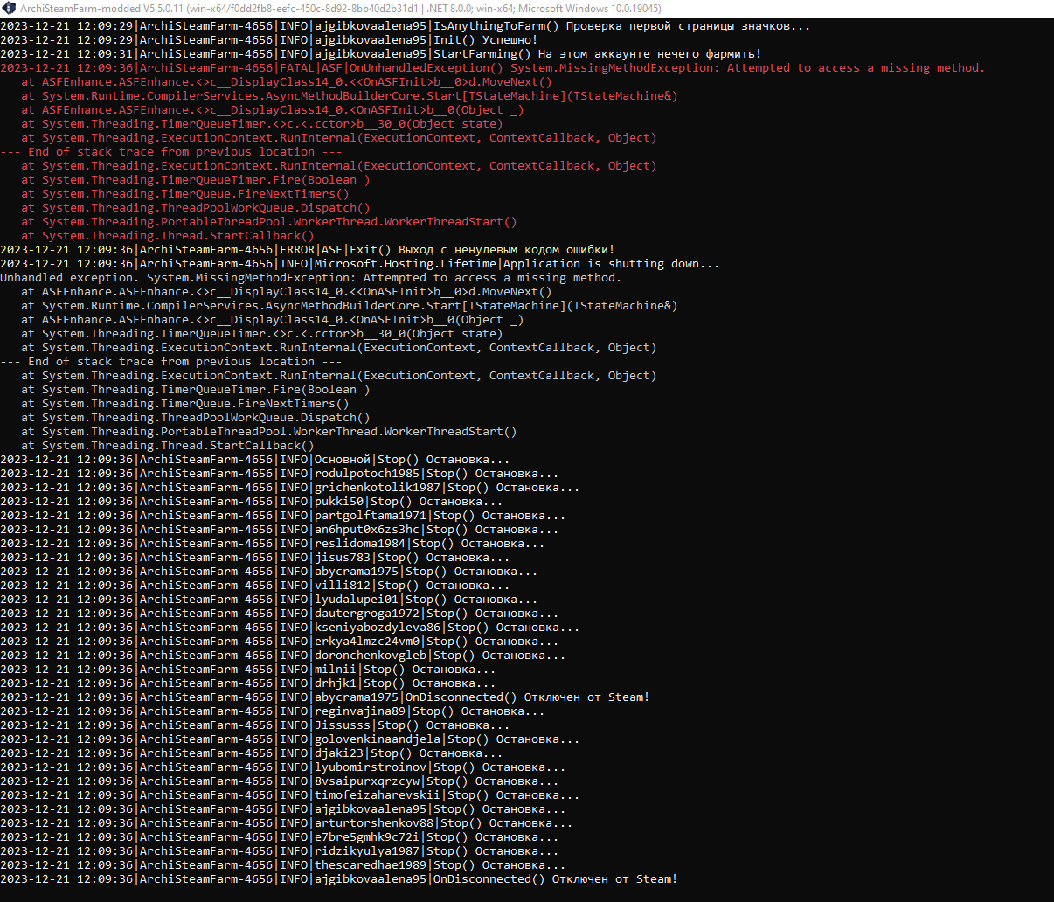Click the ajgibkovaalena95 OnDisconnected() Отключен от Steam line
Image resolution: width=1054 pixels, height=902 pixels.
(x=339, y=879)
